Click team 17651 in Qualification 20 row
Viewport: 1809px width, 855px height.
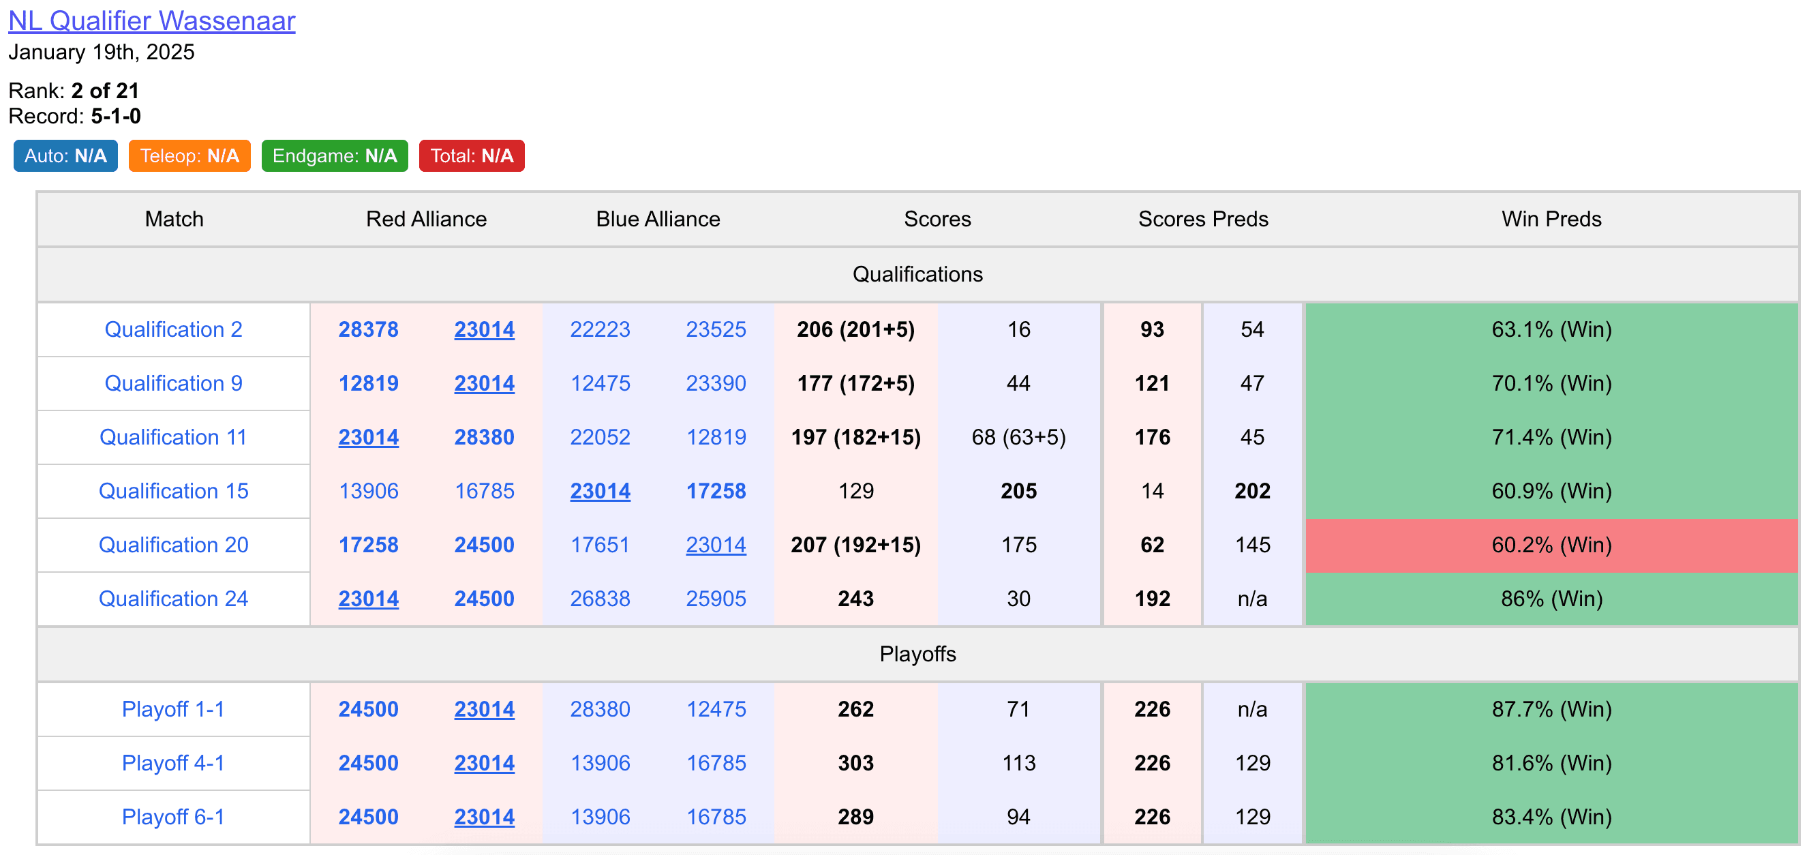[x=601, y=545]
